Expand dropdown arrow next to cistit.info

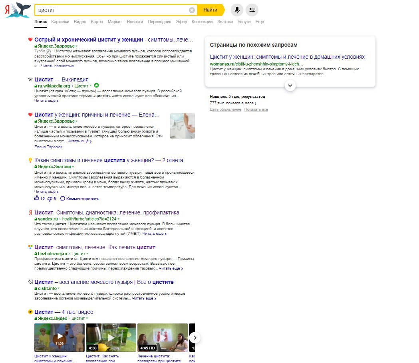(59, 288)
